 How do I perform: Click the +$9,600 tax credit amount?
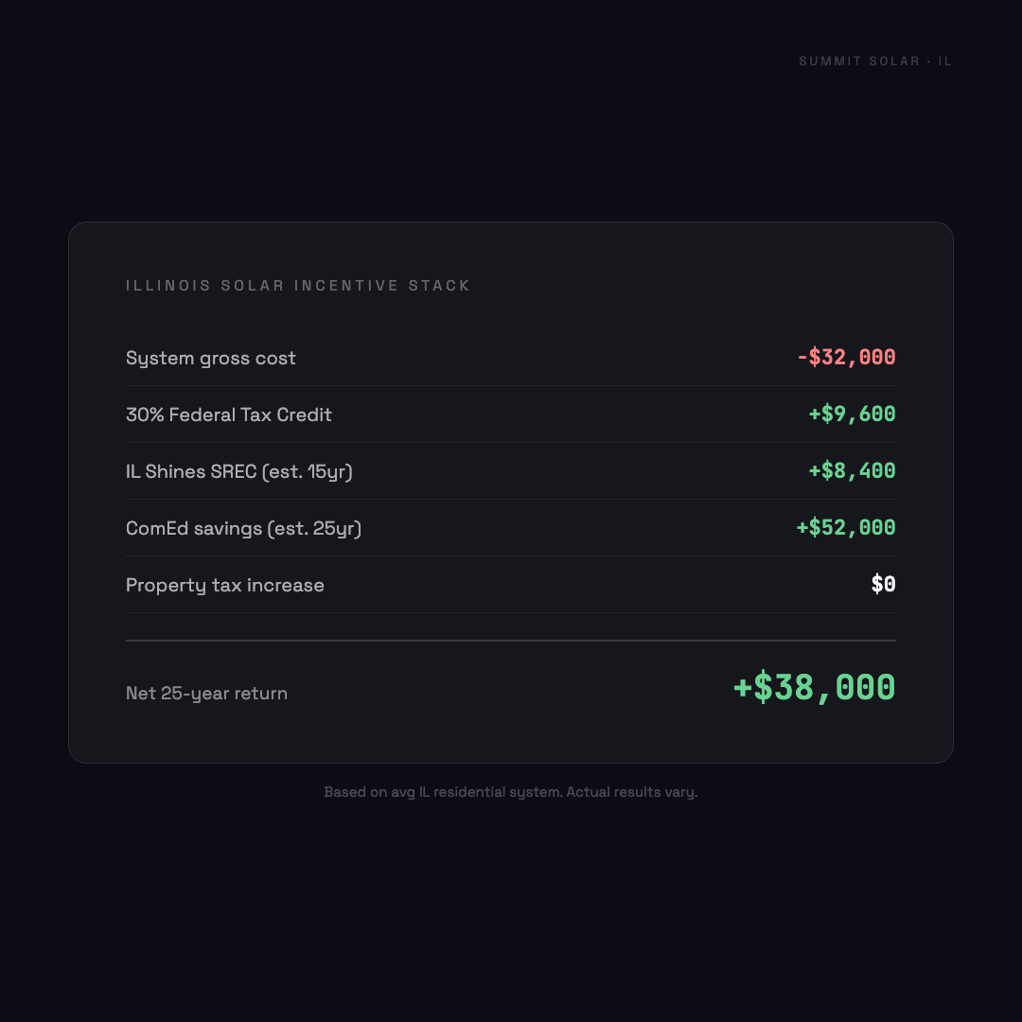click(852, 414)
